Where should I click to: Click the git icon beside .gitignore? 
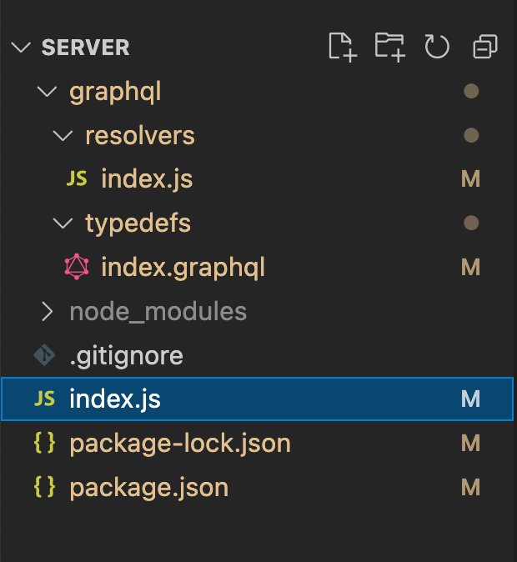pyautogui.click(x=43, y=356)
